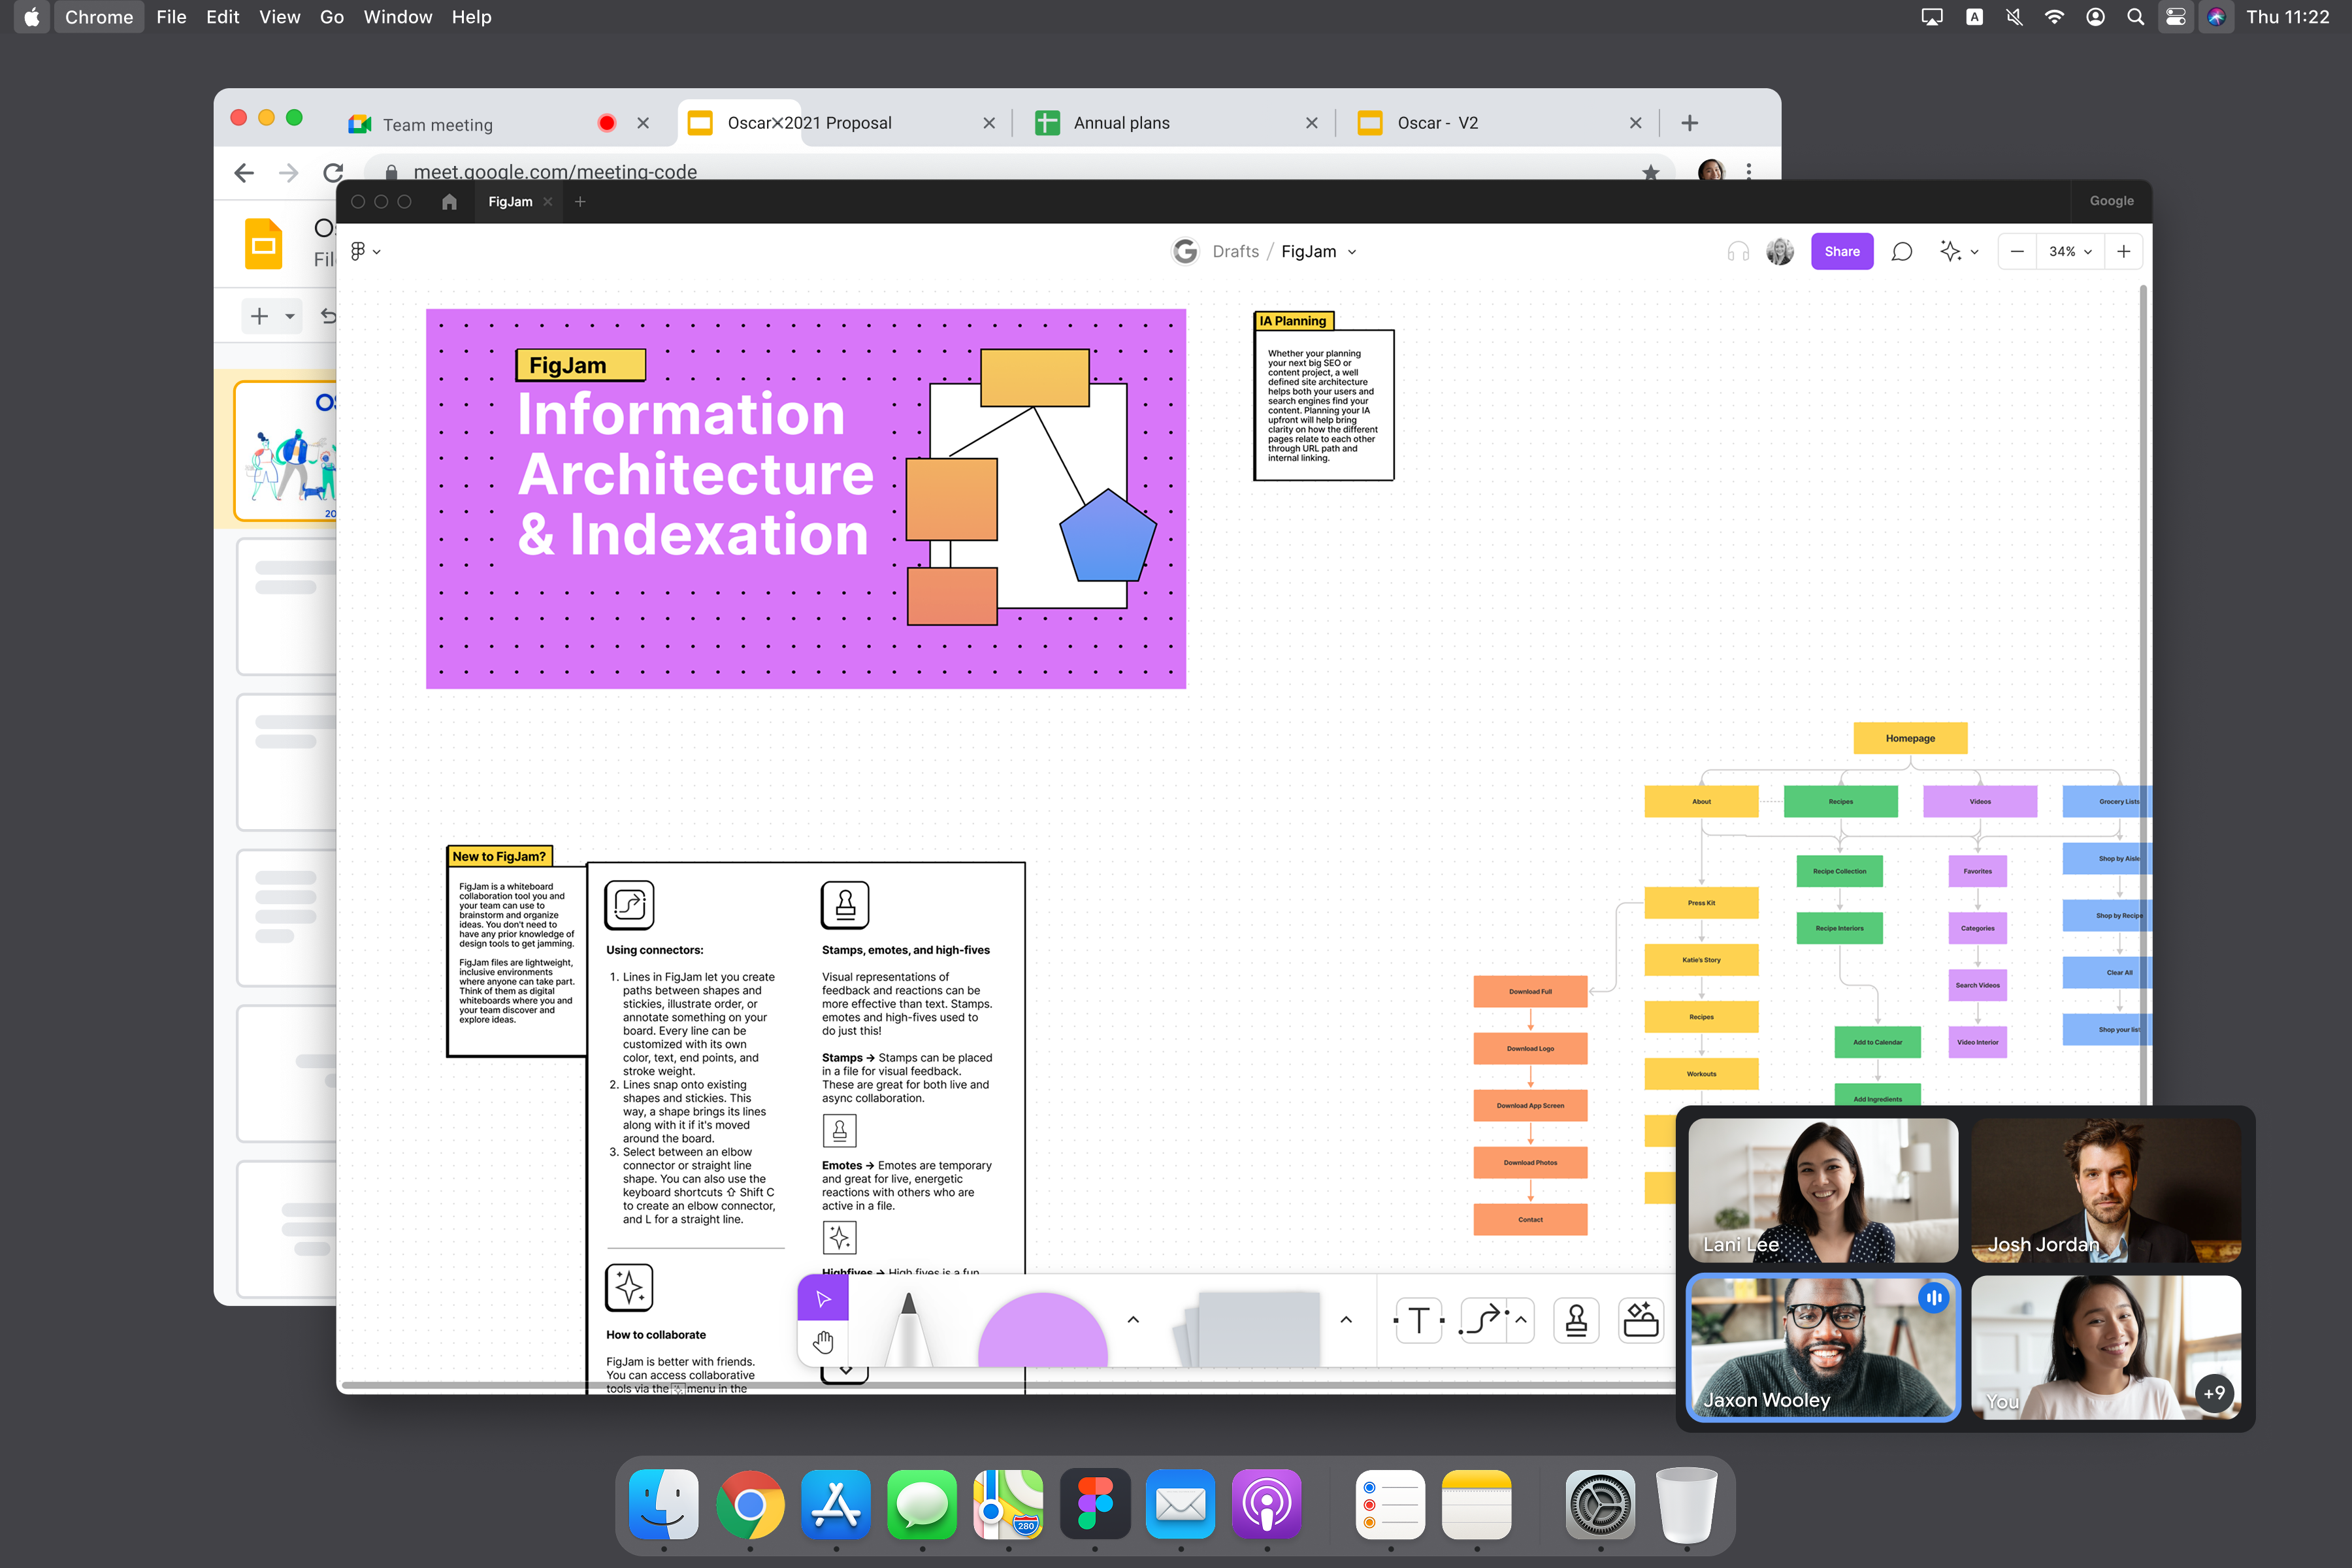This screenshot has width=2352, height=1568.
Task: Open the View menu
Action: (280, 17)
